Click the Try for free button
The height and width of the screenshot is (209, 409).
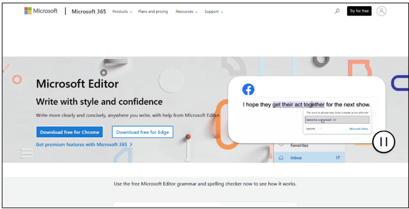coord(359,11)
